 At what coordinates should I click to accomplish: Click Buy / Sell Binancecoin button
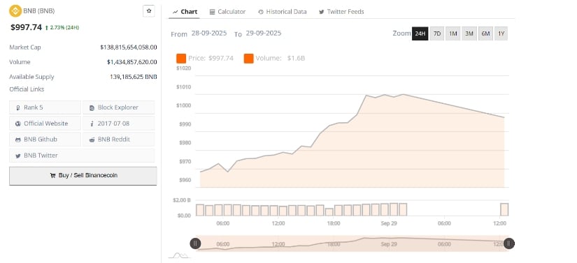83,176
